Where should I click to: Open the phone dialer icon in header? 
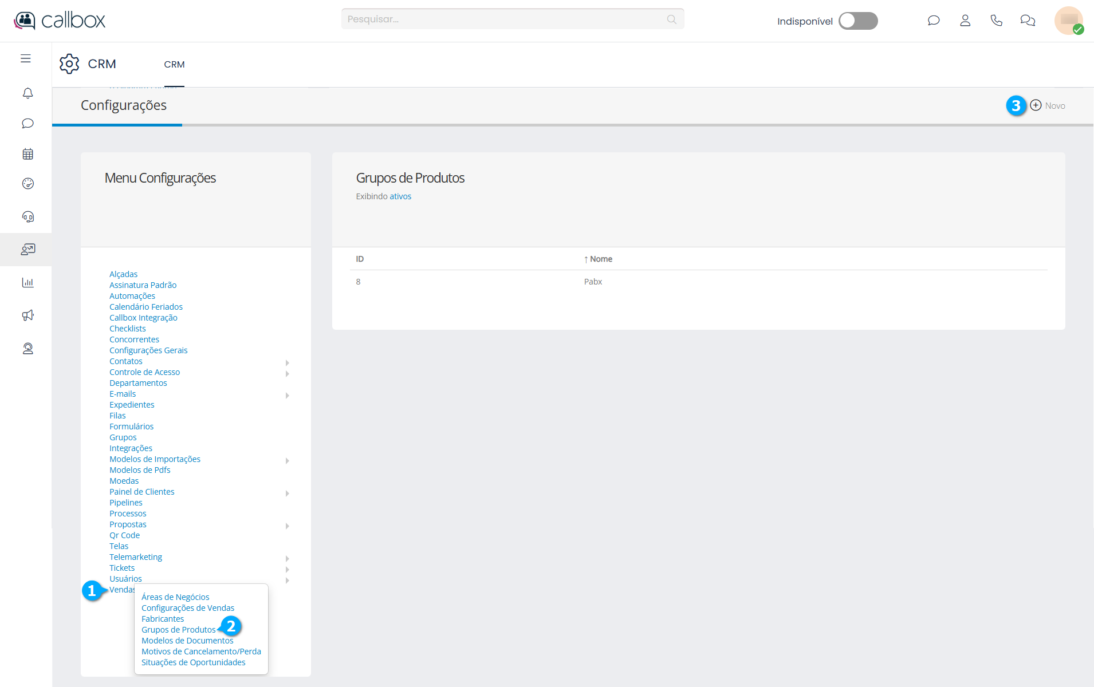996,21
